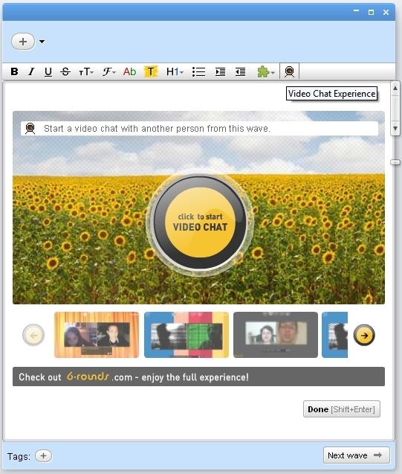Show next backgrounds with yellow arrow
The image size is (402, 474).
click(x=364, y=336)
